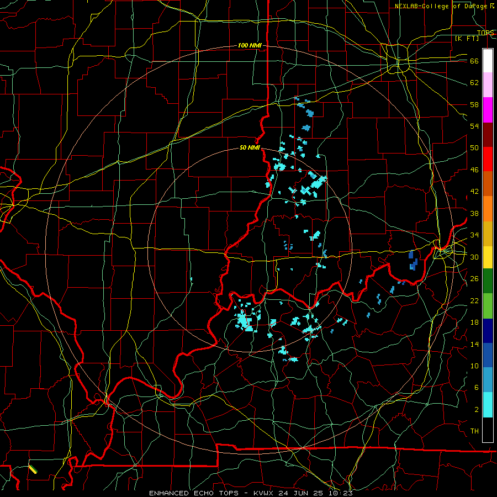Click the "42" legend value
The width and height of the screenshot is (497, 497).
(x=474, y=192)
